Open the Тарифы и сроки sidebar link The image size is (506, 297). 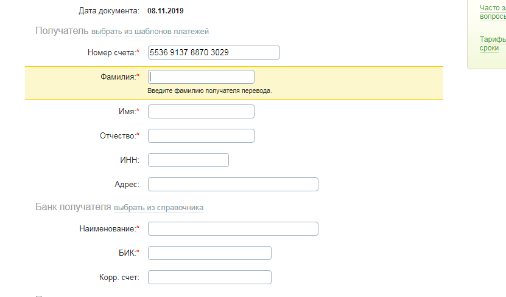[x=492, y=43]
